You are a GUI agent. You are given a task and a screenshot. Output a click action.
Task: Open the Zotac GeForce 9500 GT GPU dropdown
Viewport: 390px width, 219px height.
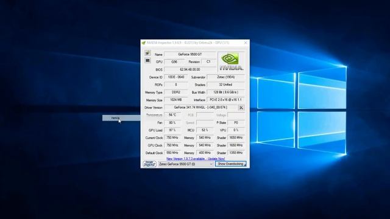click(186, 164)
